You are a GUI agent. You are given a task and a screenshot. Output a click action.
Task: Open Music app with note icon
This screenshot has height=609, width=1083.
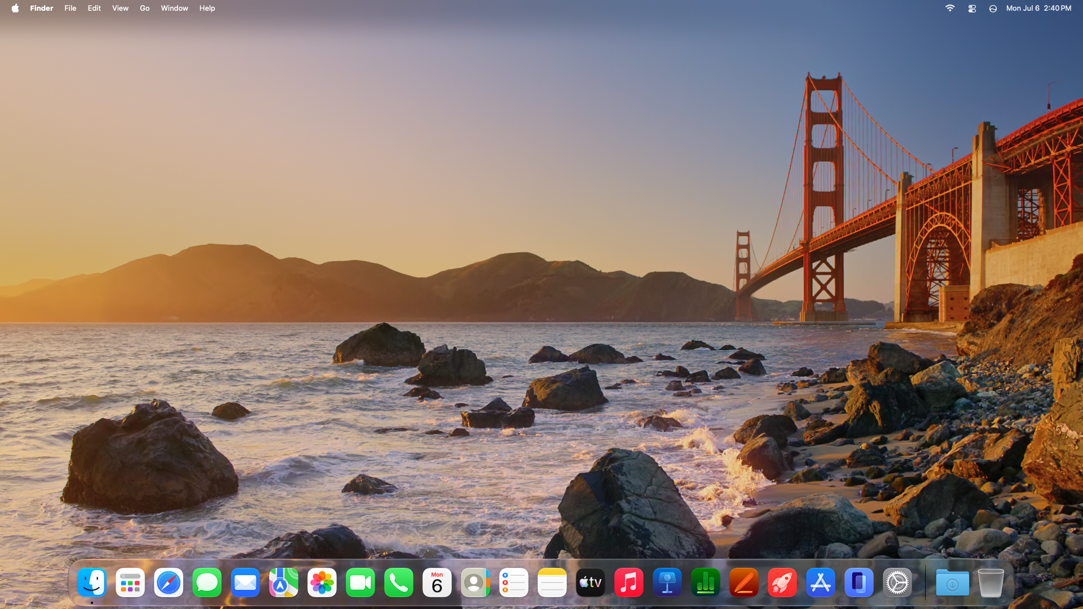pyautogui.click(x=629, y=582)
